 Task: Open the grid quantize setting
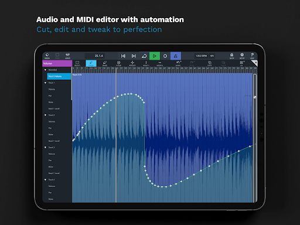242,63
